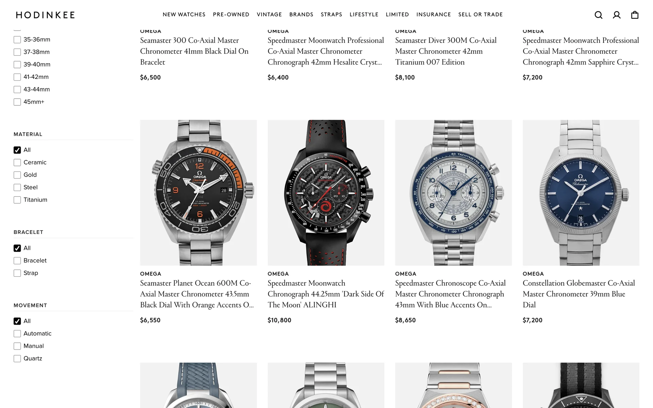Screen dimensions: 653x408
Task: Open the Brands menu
Action: tap(301, 15)
